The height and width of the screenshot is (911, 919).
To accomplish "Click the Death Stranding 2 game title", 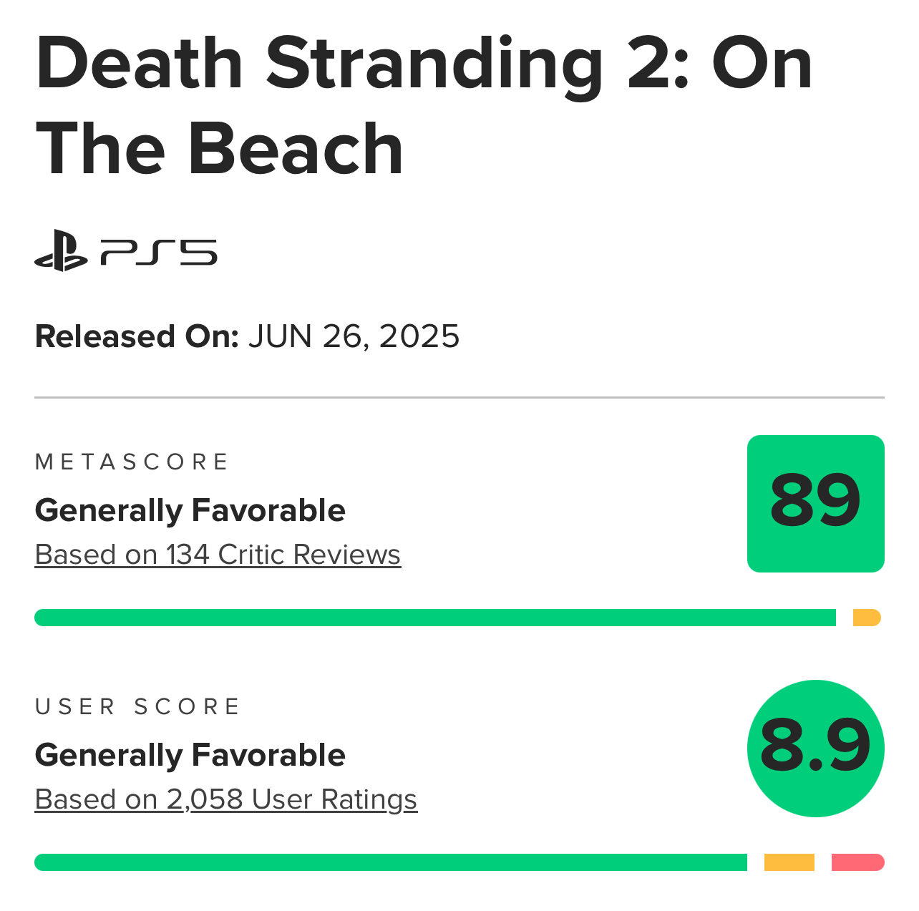I will 424,106.
